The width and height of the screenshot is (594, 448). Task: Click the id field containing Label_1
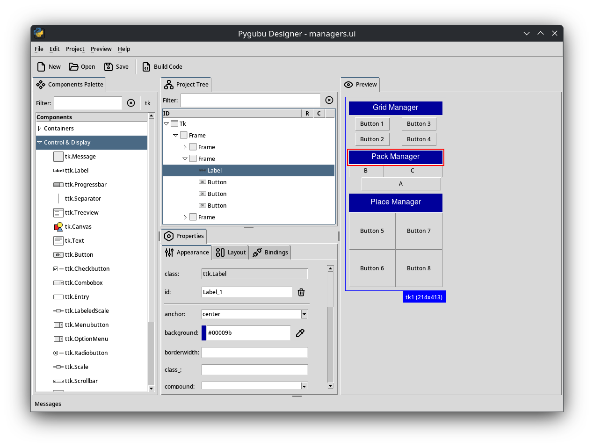tap(247, 292)
